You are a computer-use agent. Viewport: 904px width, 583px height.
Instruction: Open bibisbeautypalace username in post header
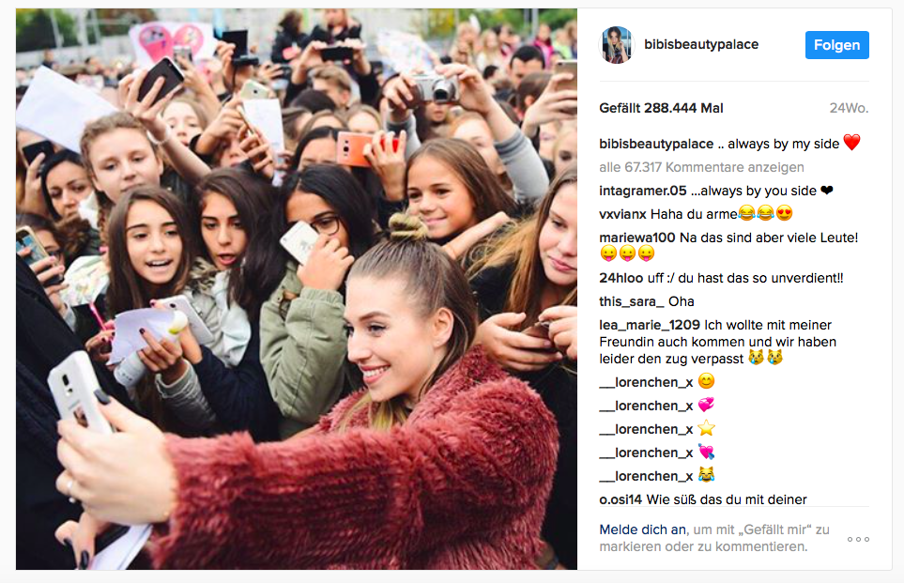click(x=701, y=44)
